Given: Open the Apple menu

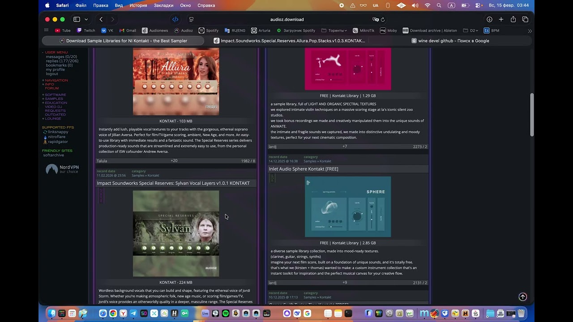Looking at the screenshot, I should (x=47, y=5).
